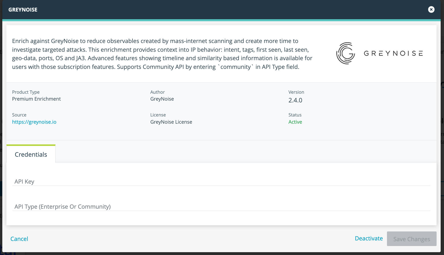Viewport: 444px width, 255px height.
Task: Click the Save Changes button
Action: pos(412,239)
